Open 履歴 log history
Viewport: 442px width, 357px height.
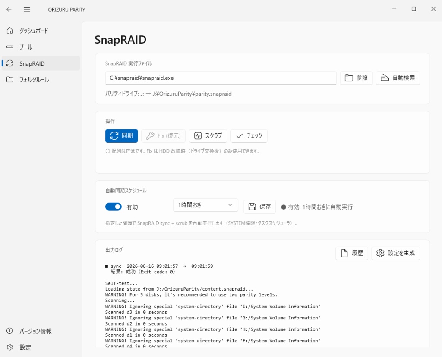[x=351, y=253]
